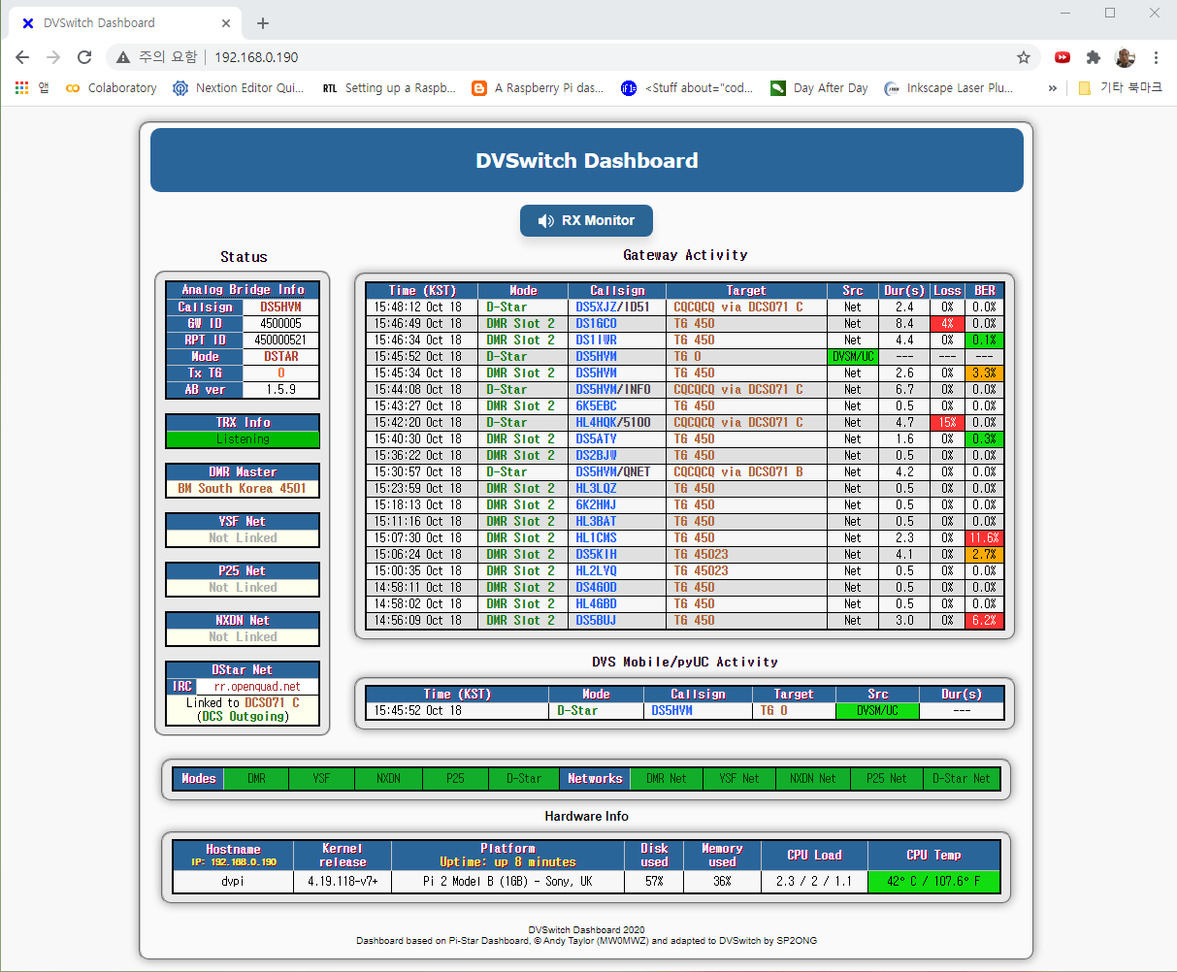This screenshot has height=972, width=1177.
Task: Click callsign DS1GCO in Gateway Activity
Action: 596,323
